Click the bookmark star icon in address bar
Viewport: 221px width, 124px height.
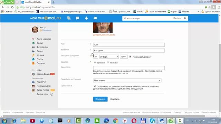(x=210, y=7)
